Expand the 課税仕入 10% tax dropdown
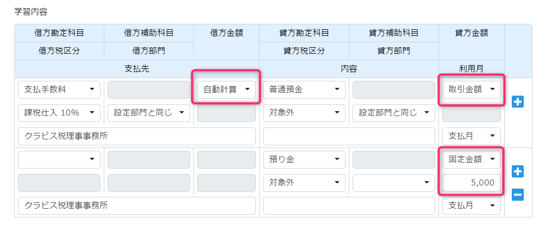The width and height of the screenshot is (546, 231). (x=59, y=113)
